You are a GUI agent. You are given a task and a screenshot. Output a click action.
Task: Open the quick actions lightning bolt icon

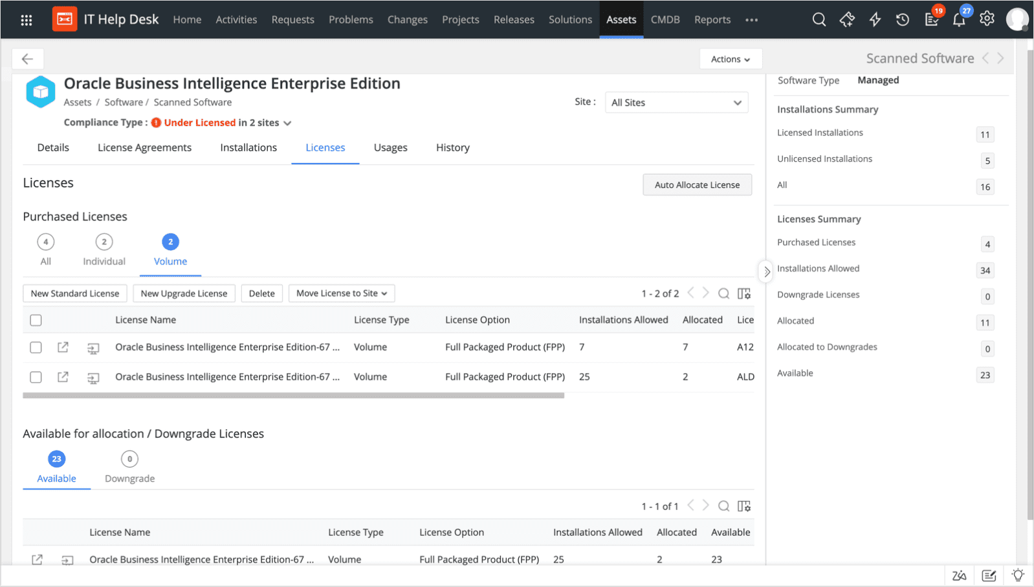[x=875, y=19]
